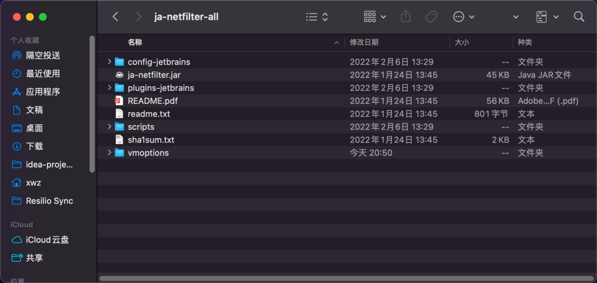Select the README.pdf file icon
Viewport: 597px width, 283px height.
[119, 101]
